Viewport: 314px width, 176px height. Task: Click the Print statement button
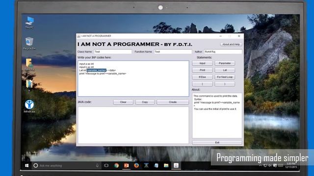pyautogui.click(x=203, y=70)
